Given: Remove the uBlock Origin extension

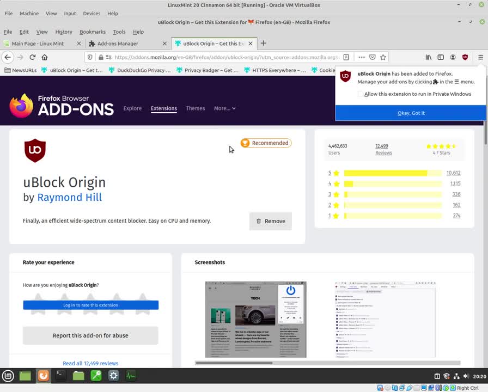Looking at the screenshot, I should click(x=271, y=221).
